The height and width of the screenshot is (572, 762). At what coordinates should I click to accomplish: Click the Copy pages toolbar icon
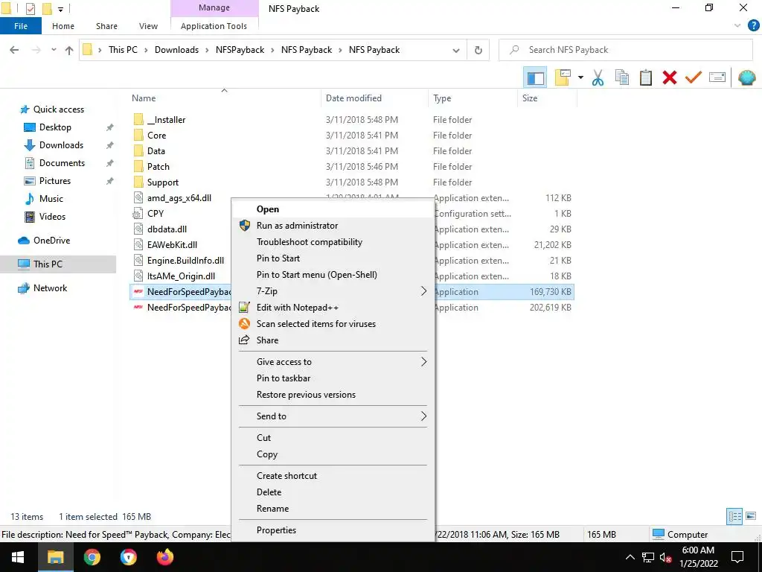click(622, 77)
